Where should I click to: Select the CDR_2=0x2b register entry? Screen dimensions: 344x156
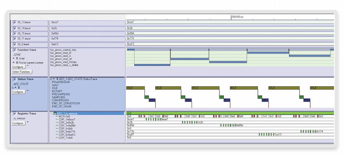(x=65, y=123)
